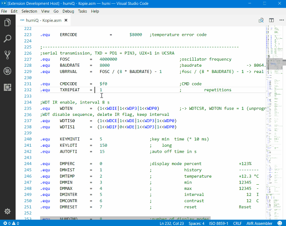Click the $8000 value on line 223
The image size is (286, 226).
136,35
